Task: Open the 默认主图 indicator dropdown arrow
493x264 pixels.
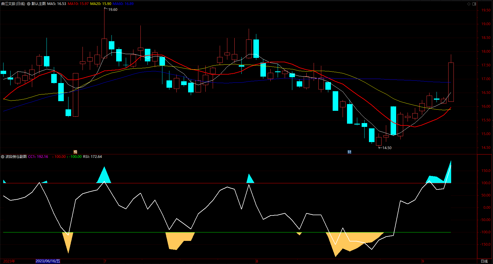Action: tap(29, 4)
